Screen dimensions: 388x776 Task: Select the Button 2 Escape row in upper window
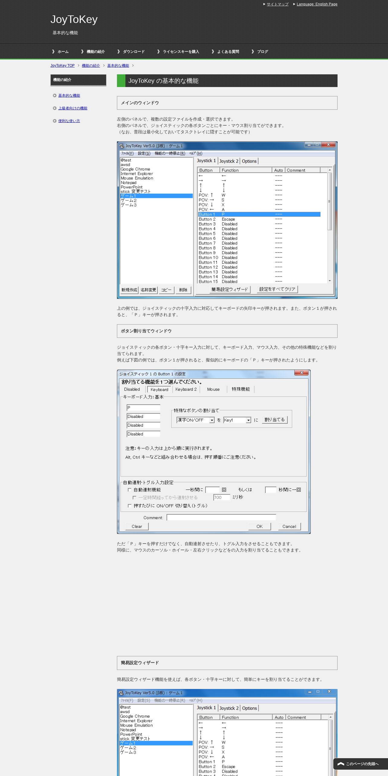click(x=259, y=219)
